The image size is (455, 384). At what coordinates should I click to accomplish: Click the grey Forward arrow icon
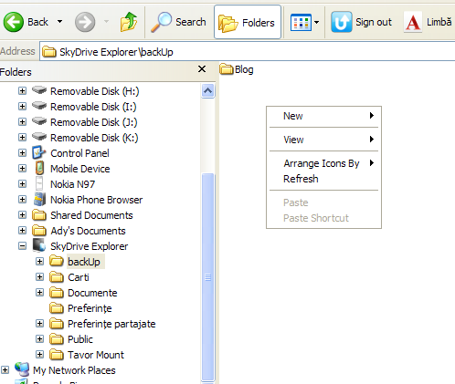(85, 22)
